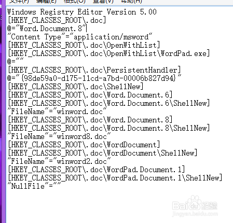
Task: Click the 'FileName'='winword8.doc' line
Action: (59, 136)
